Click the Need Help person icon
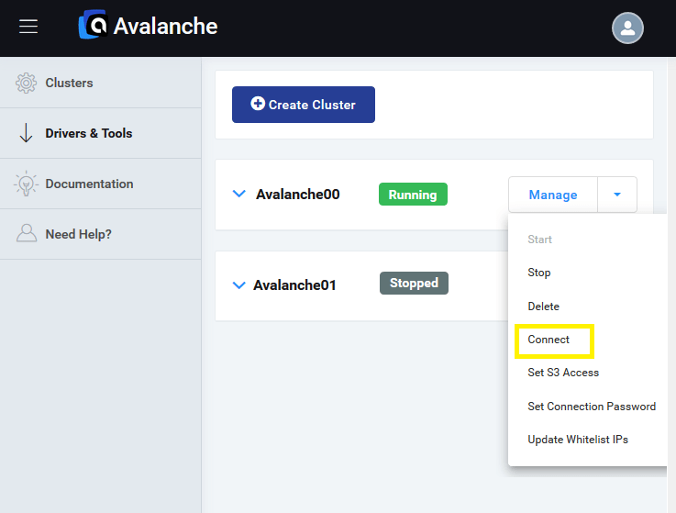This screenshot has width=676, height=513. pyautogui.click(x=27, y=233)
